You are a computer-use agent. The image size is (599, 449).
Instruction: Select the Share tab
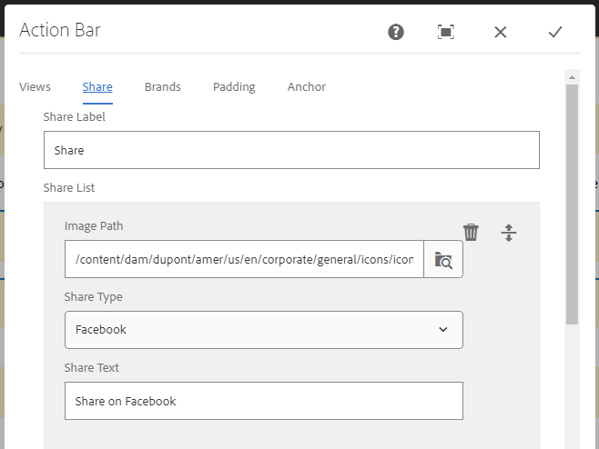tap(97, 87)
